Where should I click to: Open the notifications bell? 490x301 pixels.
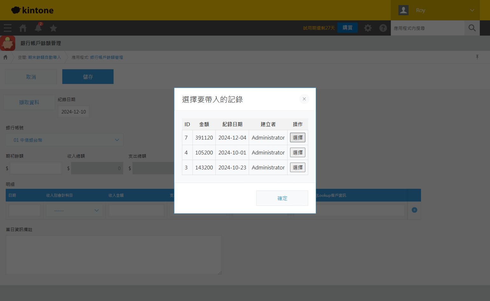coord(38,28)
